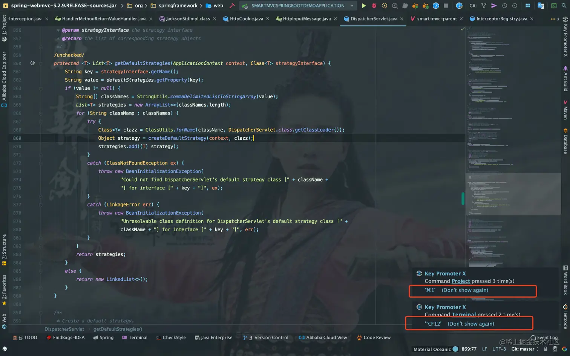570x356 pixels.
Task: Change LF line separator in status bar
Action: tap(484, 349)
